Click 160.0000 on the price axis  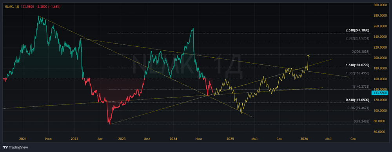[379, 79]
